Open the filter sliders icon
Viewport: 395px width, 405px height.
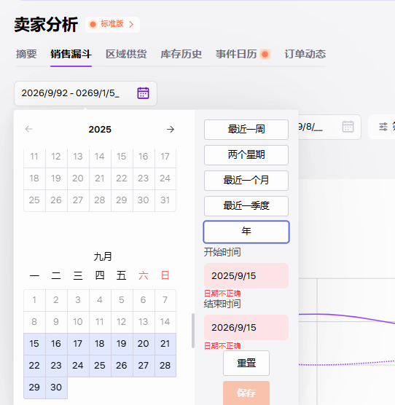point(383,127)
